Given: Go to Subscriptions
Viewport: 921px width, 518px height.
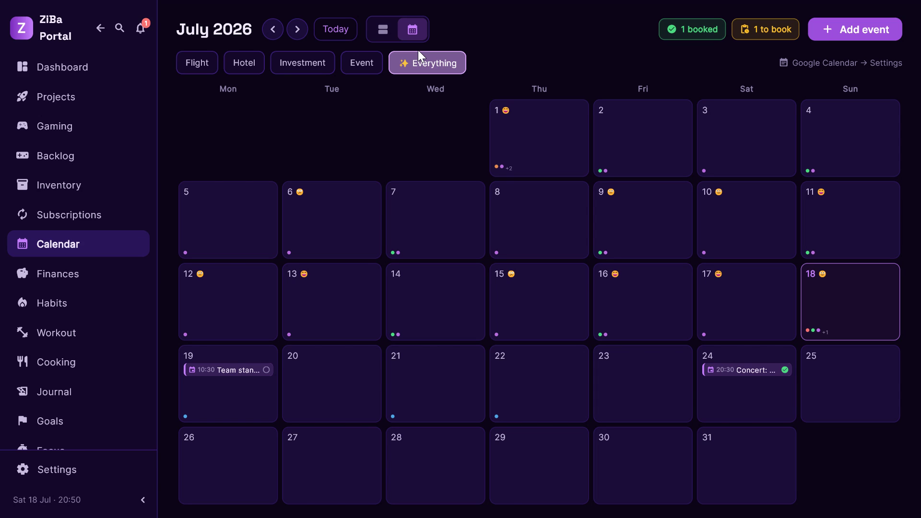Looking at the screenshot, I should [x=78, y=215].
